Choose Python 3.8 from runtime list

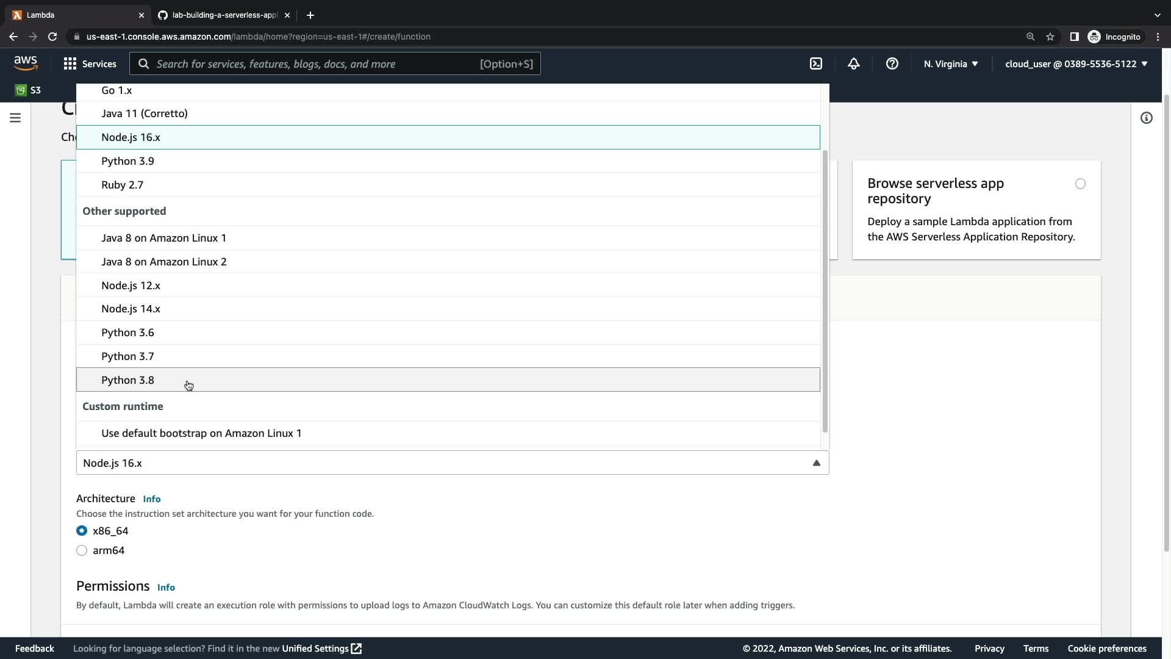pos(127,380)
